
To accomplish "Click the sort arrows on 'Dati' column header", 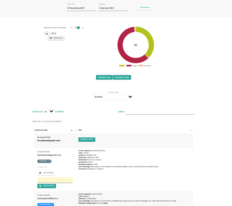I will pyautogui.click(x=191, y=130).
